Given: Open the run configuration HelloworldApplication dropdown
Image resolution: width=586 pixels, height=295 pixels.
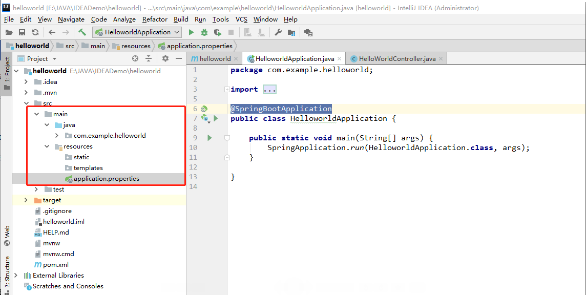Looking at the screenshot, I should click(x=137, y=32).
